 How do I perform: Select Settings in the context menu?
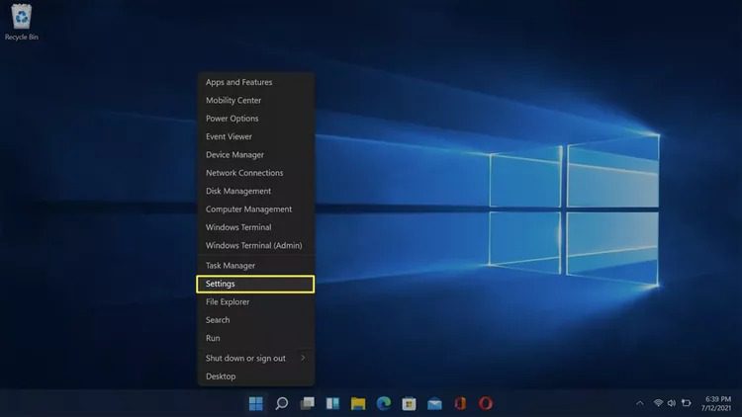tap(255, 285)
